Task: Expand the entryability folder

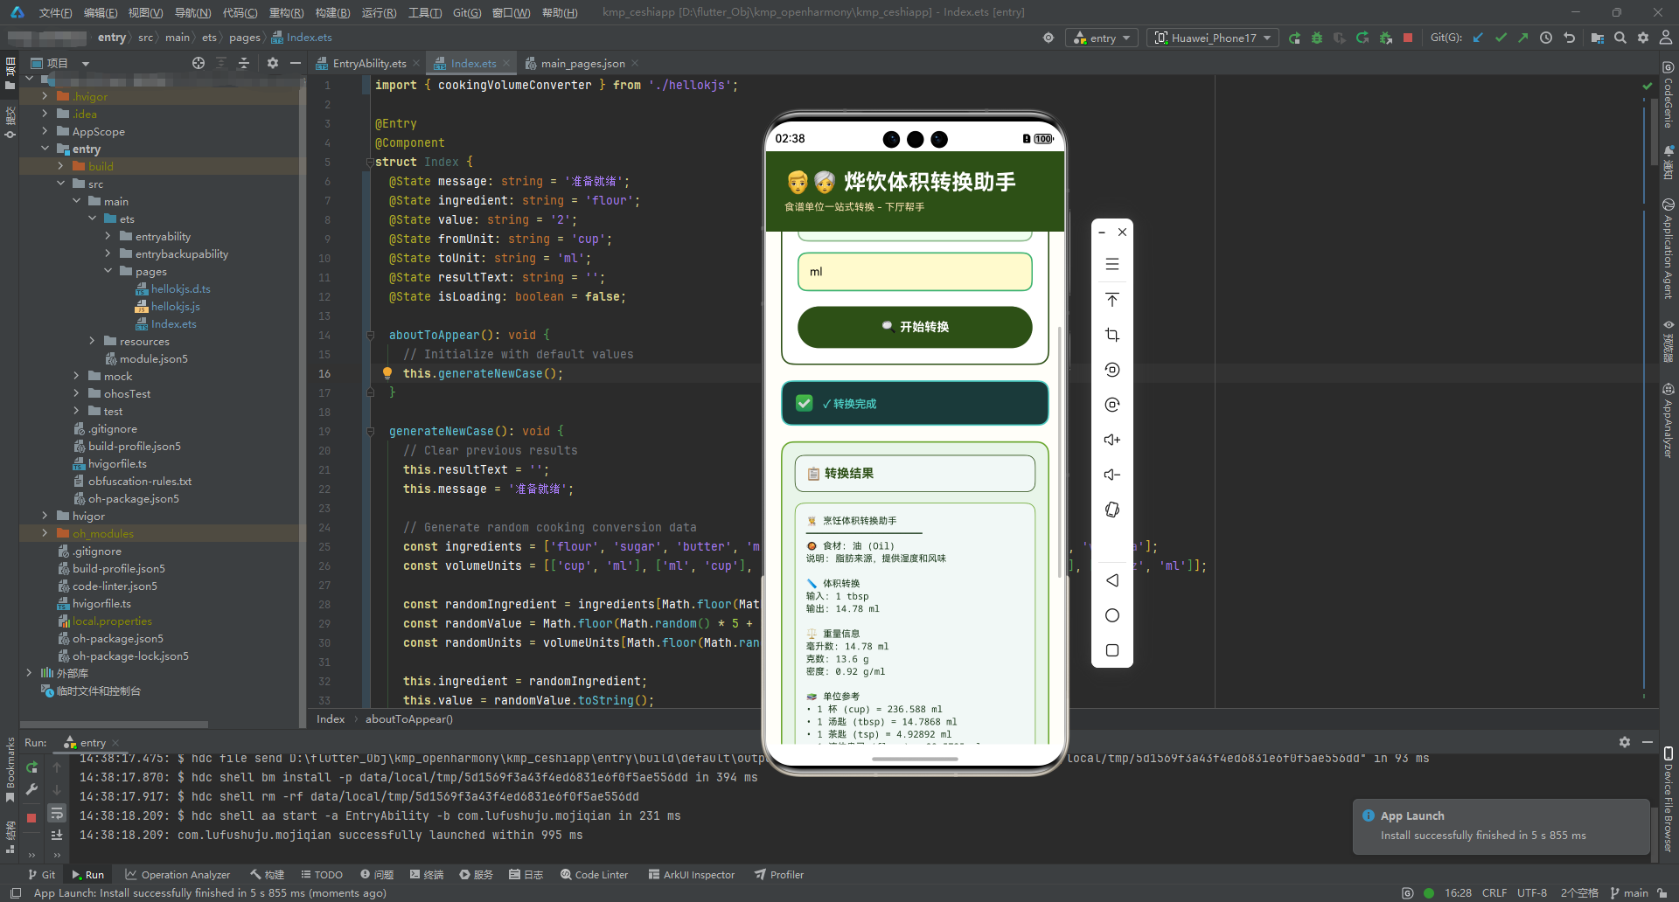Action: 108,236
